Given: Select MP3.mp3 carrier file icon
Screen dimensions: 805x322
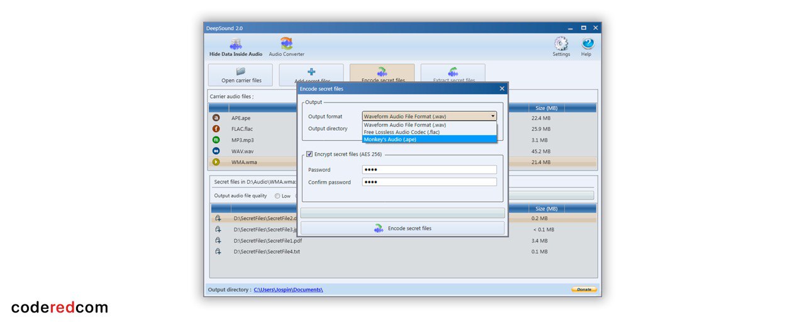Looking at the screenshot, I should (216, 140).
